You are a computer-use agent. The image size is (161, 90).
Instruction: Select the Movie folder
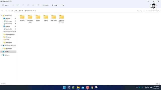pos(38,18)
